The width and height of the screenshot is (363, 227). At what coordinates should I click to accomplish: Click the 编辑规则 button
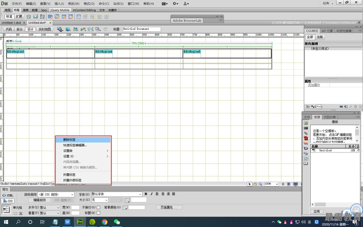(40, 200)
